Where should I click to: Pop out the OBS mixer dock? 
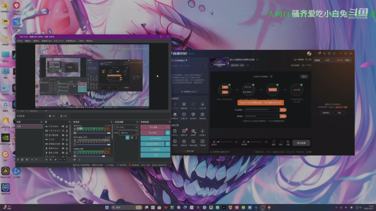111,122
